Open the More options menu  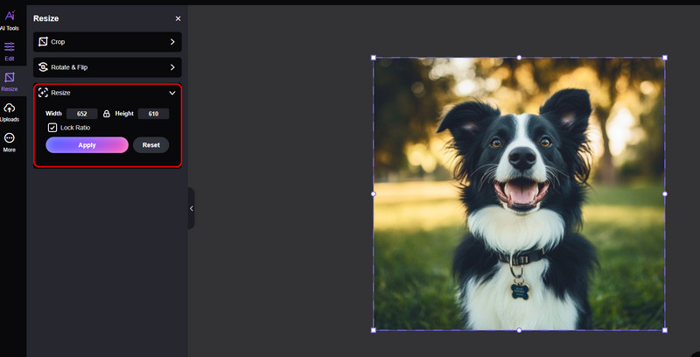pyautogui.click(x=10, y=143)
